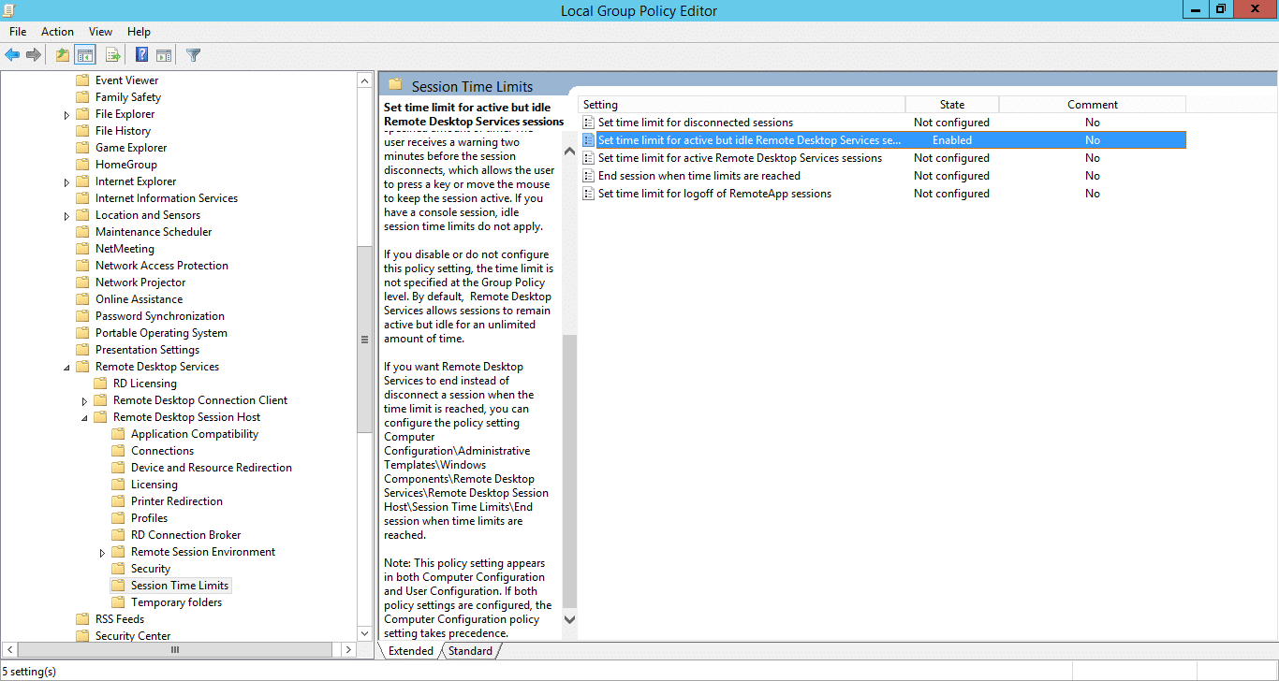Sort by the State column header
The height and width of the screenshot is (681, 1279).
(952, 105)
